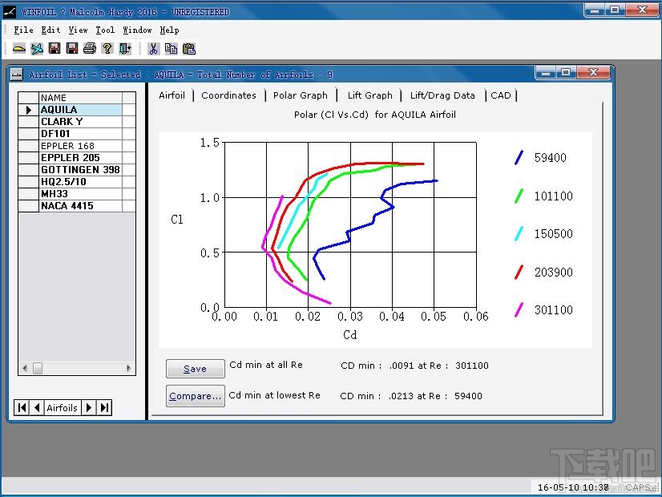Click the blue 59400 legend swatch
The width and height of the screenshot is (662, 497).
519,157
